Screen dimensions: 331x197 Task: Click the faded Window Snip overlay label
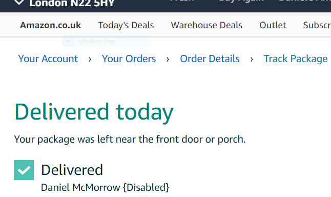pos(97,41)
